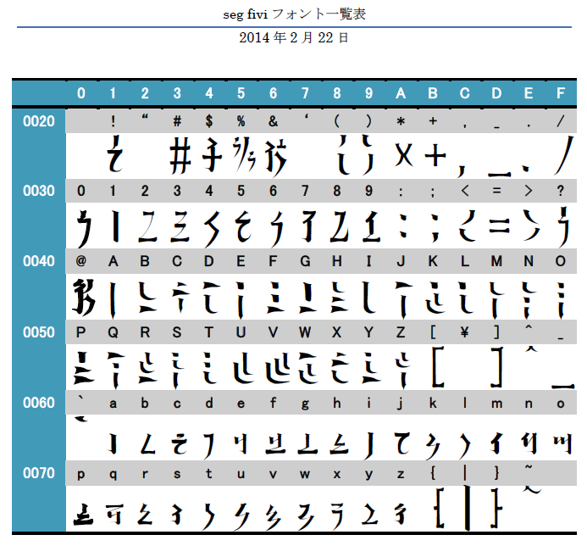Click the 0040 row header
The image size is (587, 546).
[x=39, y=261]
